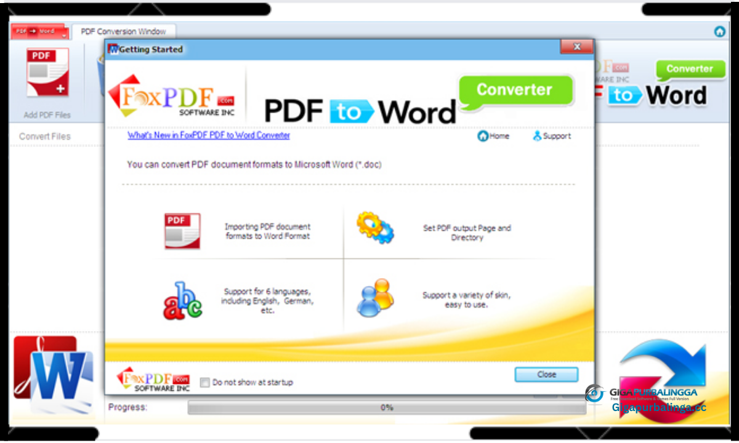Click the gears output settings icon
Screen dimensions: 739x443
coord(375,227)
